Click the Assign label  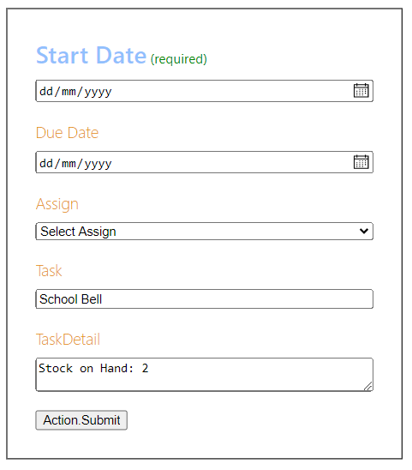(x=57, y=204)
